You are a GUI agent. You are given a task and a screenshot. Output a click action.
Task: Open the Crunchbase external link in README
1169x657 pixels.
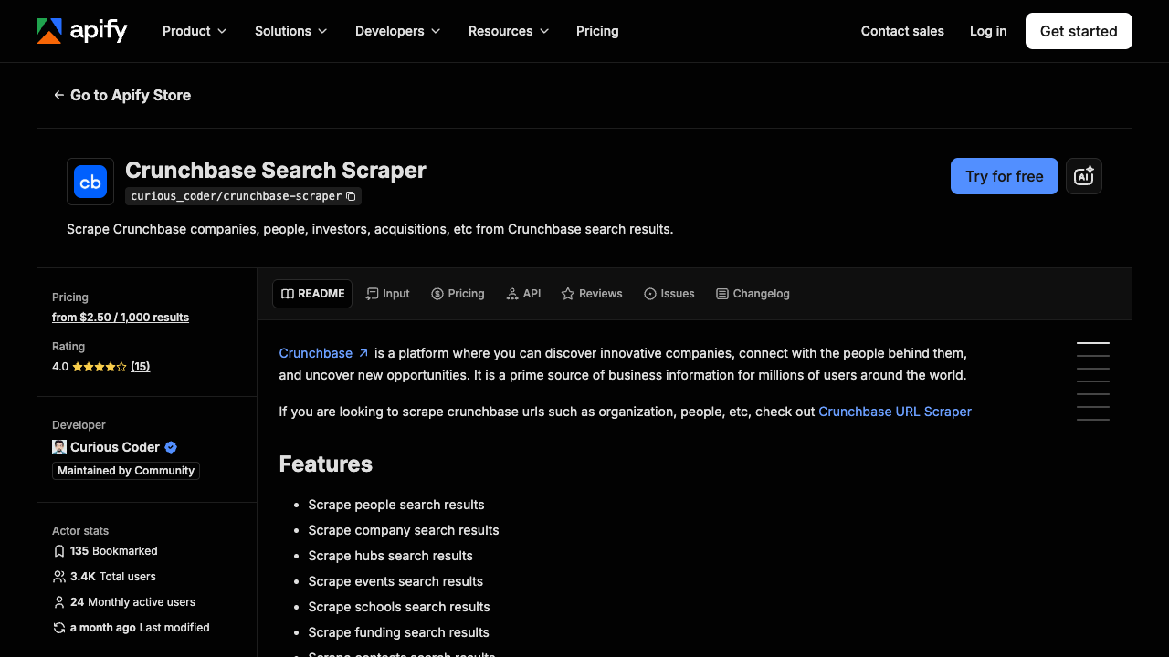click(x=323, y=353)
